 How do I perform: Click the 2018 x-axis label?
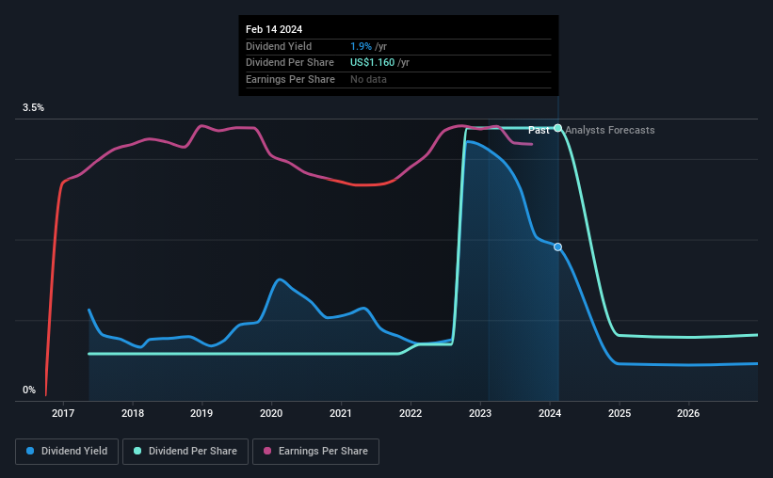pos(133,413)
